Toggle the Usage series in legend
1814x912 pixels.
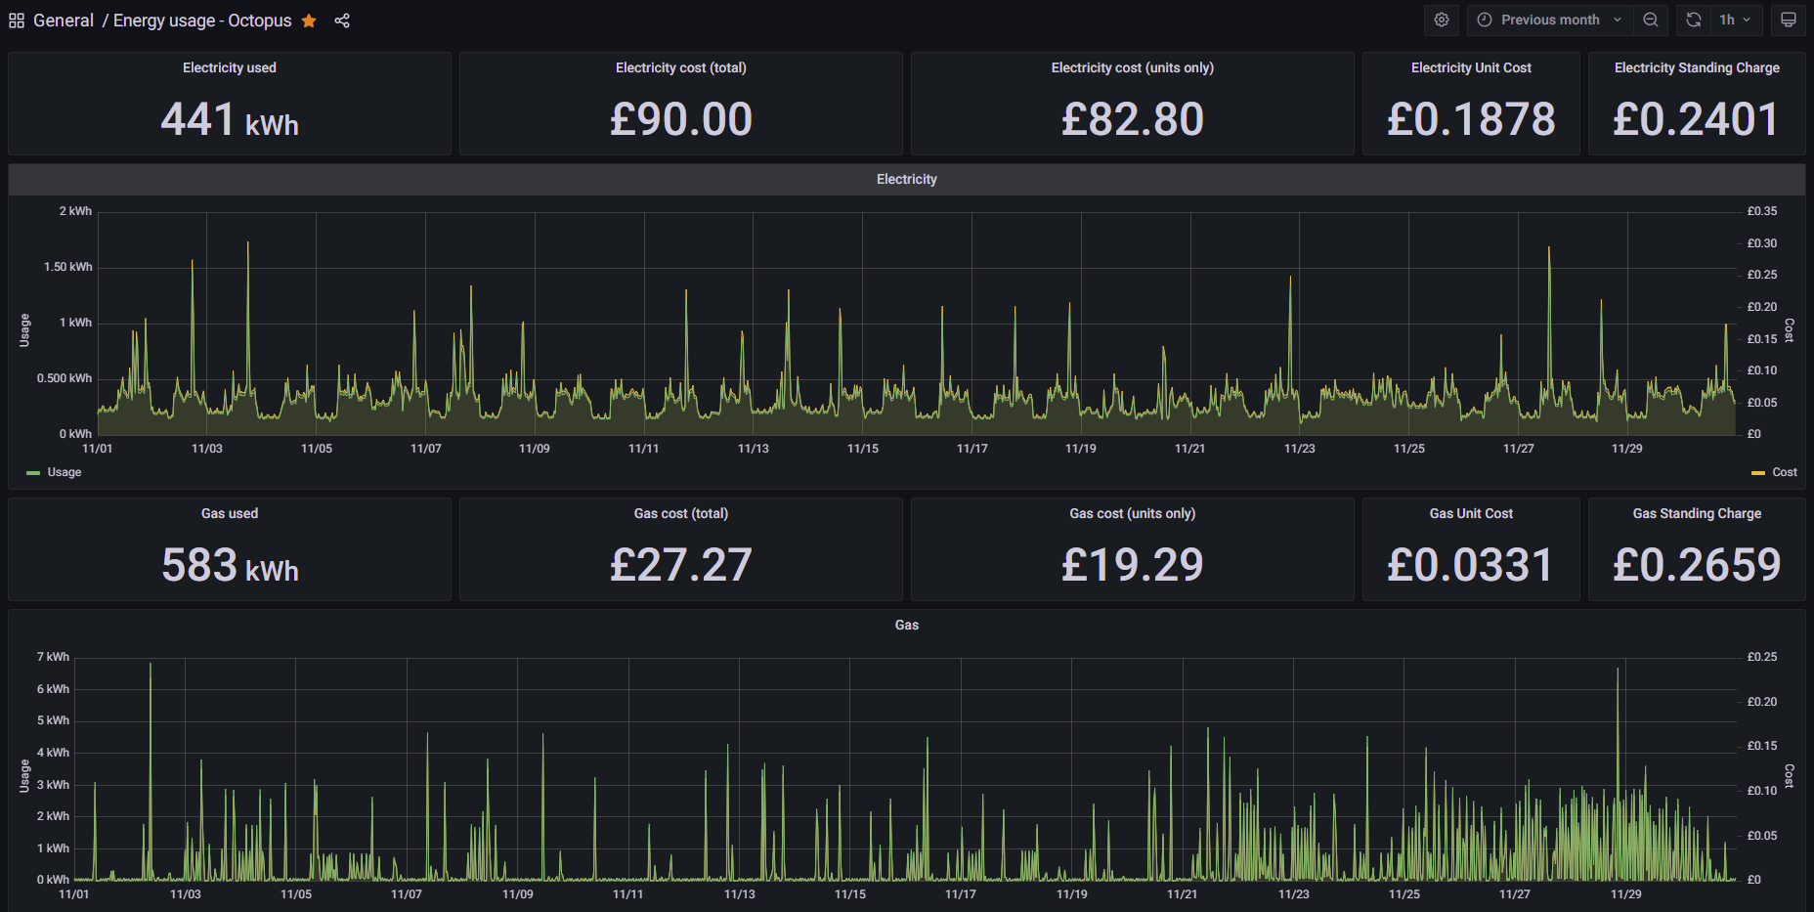pos(65,472)
